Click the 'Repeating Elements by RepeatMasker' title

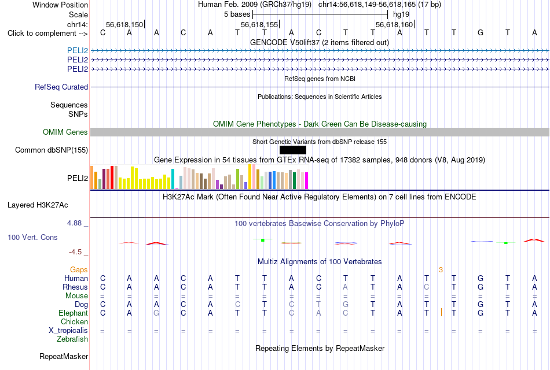[320, 348]
